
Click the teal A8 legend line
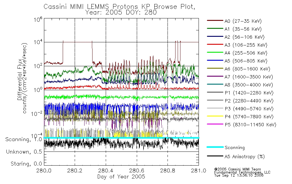[215, 84]
